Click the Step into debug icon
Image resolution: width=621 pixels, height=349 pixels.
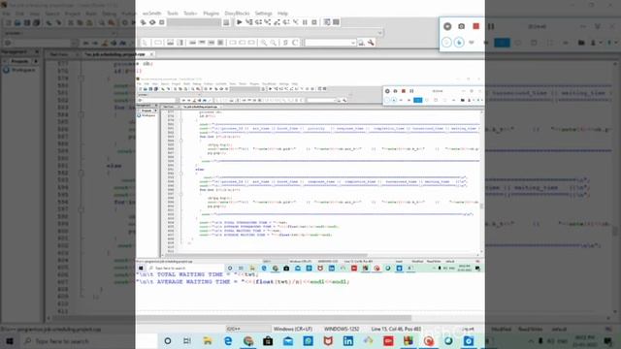coord(268,22)
